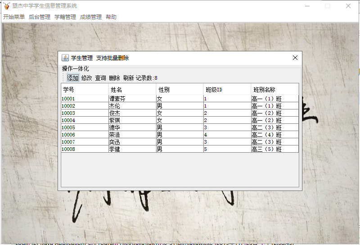Click the name cell 杰伦
Viewport: 360px width, 245px height.
(x=132, y=106)
